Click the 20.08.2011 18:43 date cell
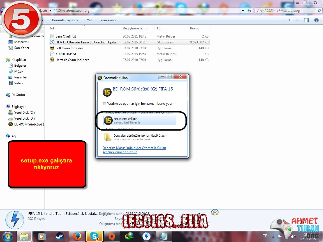This screenshot has width=323, height=242. pos(135,36)
